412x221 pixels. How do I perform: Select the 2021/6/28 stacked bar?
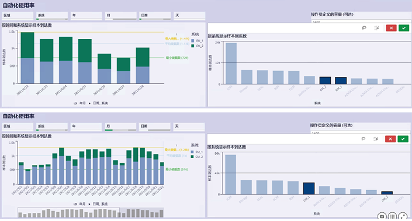tap(143, 65)
